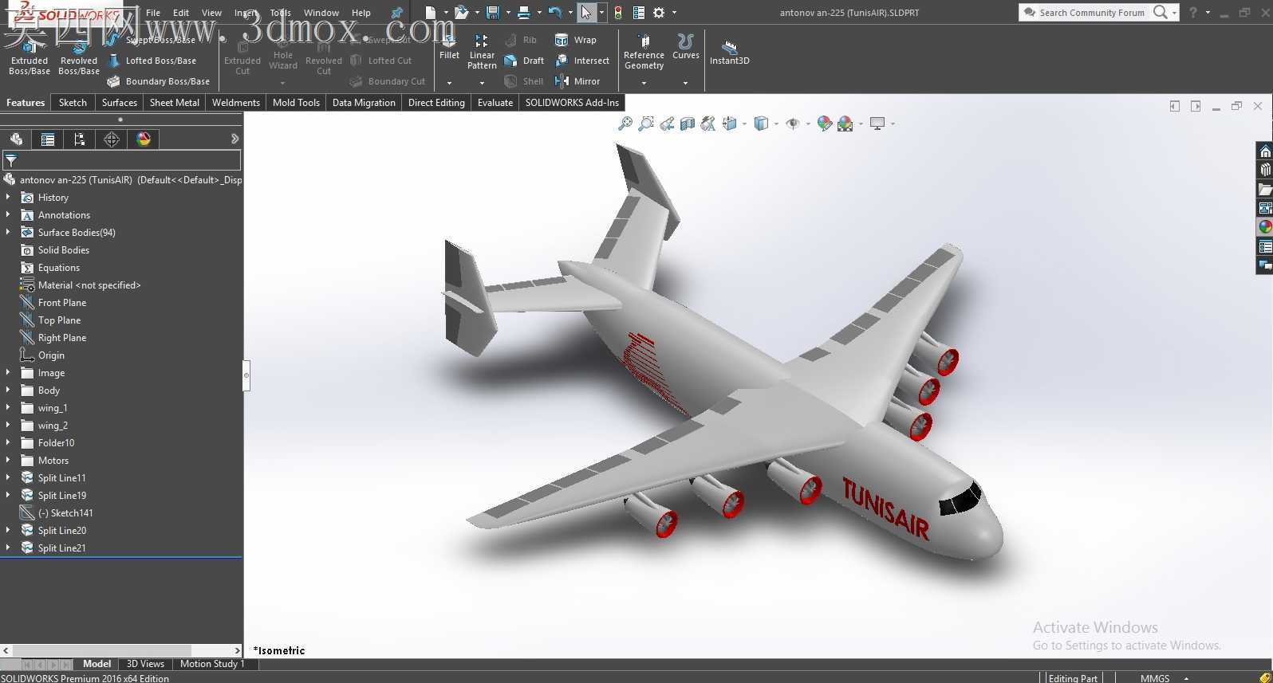Select the Fillet tool
The image size is (1273, 683).
(x=449, y=47)
